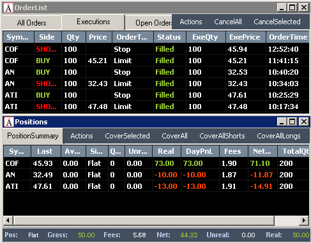Viewport: 311px width, 243px height.
Task: Click the right scroll arrow in Positions
Action: [x=304, y=220]
